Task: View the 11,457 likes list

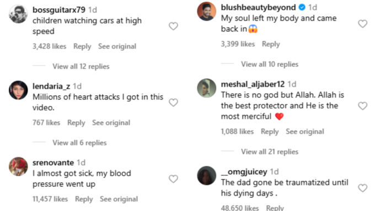Action: [x=50, y=199]
